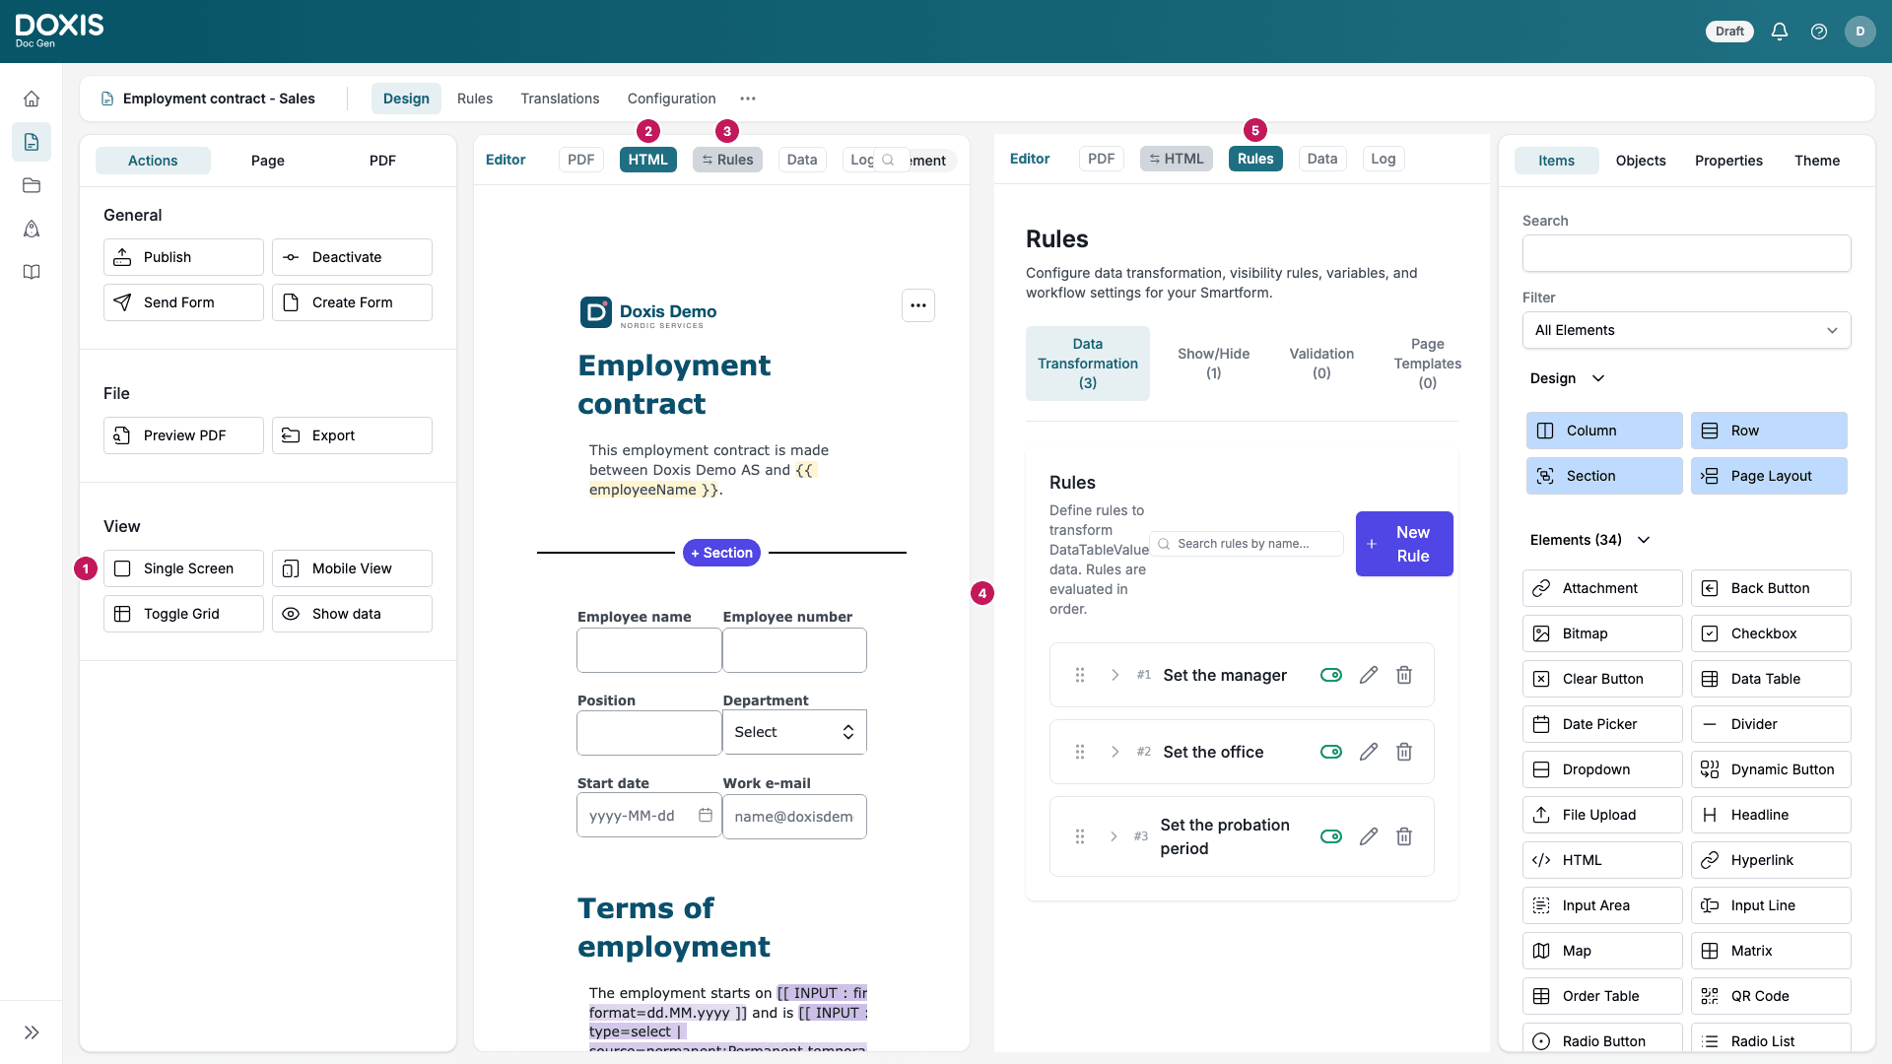1892x1064 pixels.
Task: Open notifications bell icon
Action: tap(1780, 32)
